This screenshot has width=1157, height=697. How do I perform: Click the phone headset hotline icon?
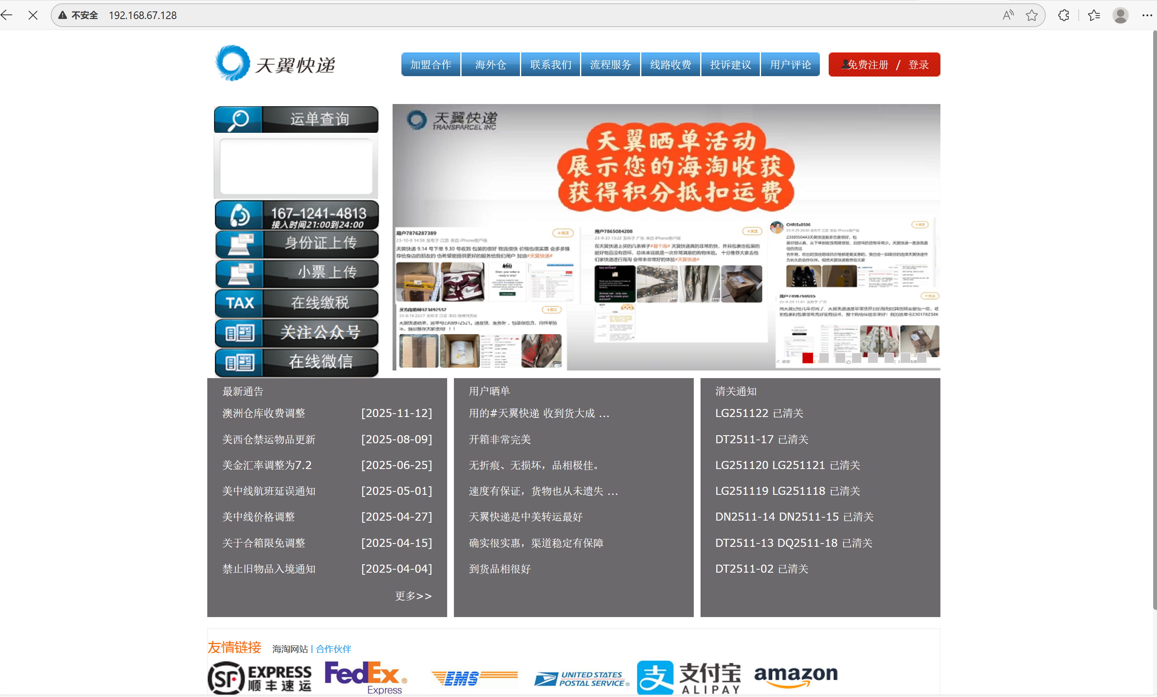pyautogui.click(x=239, y=215)
